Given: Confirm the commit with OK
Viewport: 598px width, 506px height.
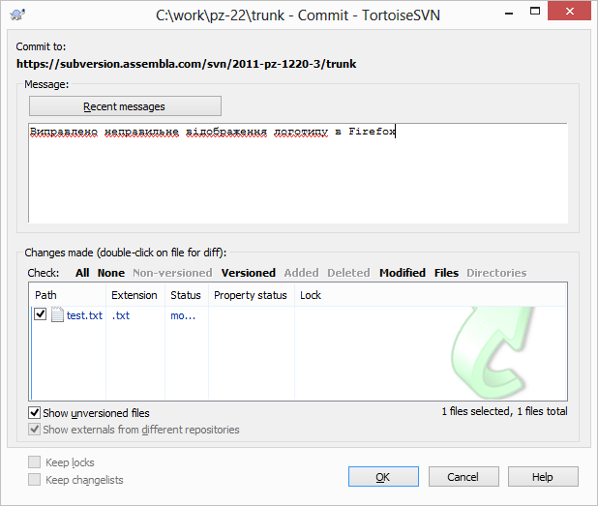Looking at the screenshot, I should tap(383, 477).
